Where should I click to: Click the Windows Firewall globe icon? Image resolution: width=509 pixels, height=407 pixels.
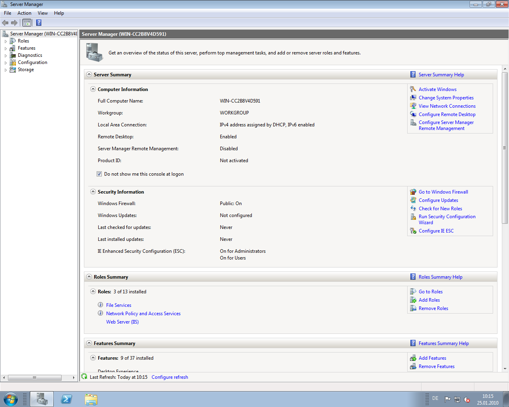tap(413, 192)
